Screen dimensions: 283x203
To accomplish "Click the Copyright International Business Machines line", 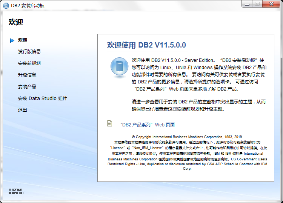I will 187,137.
